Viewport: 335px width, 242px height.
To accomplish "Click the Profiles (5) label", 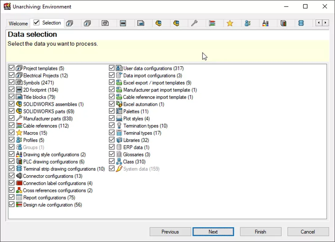I will click(34, 140).
